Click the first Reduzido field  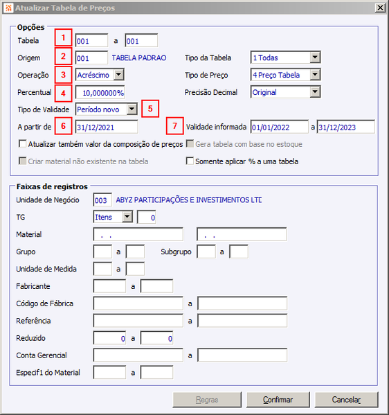pyautogui.click(x=109, y=338)
